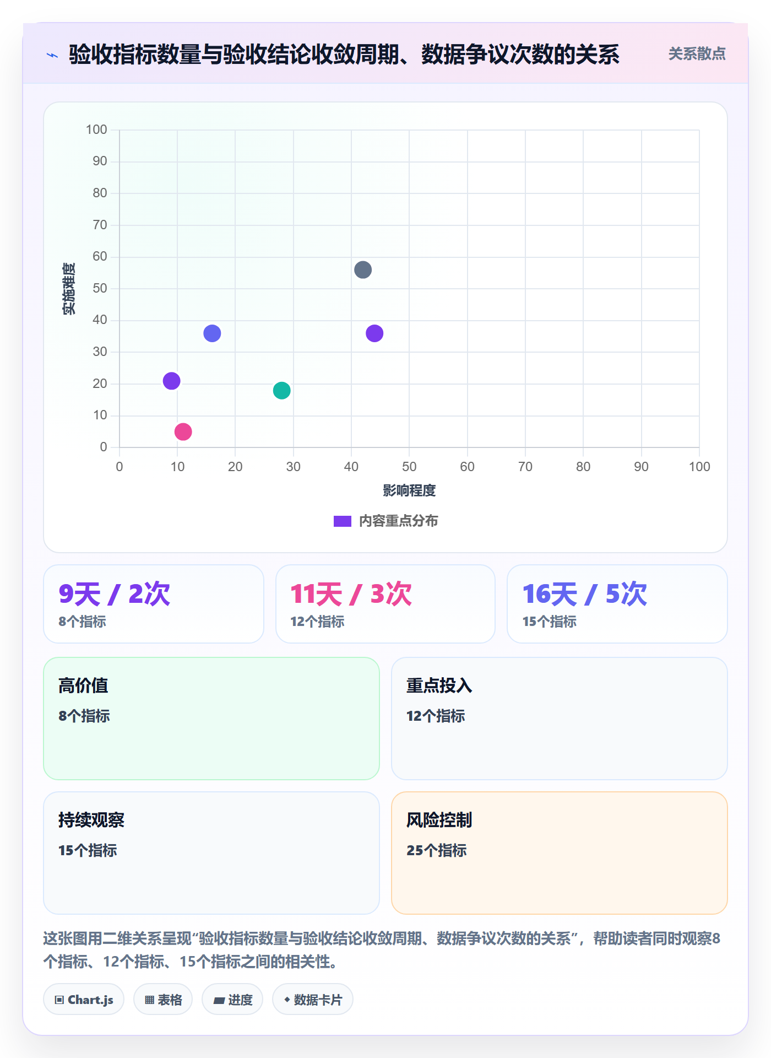
Task: Click the 数据卡片 tag chip
Action: 313,1000
